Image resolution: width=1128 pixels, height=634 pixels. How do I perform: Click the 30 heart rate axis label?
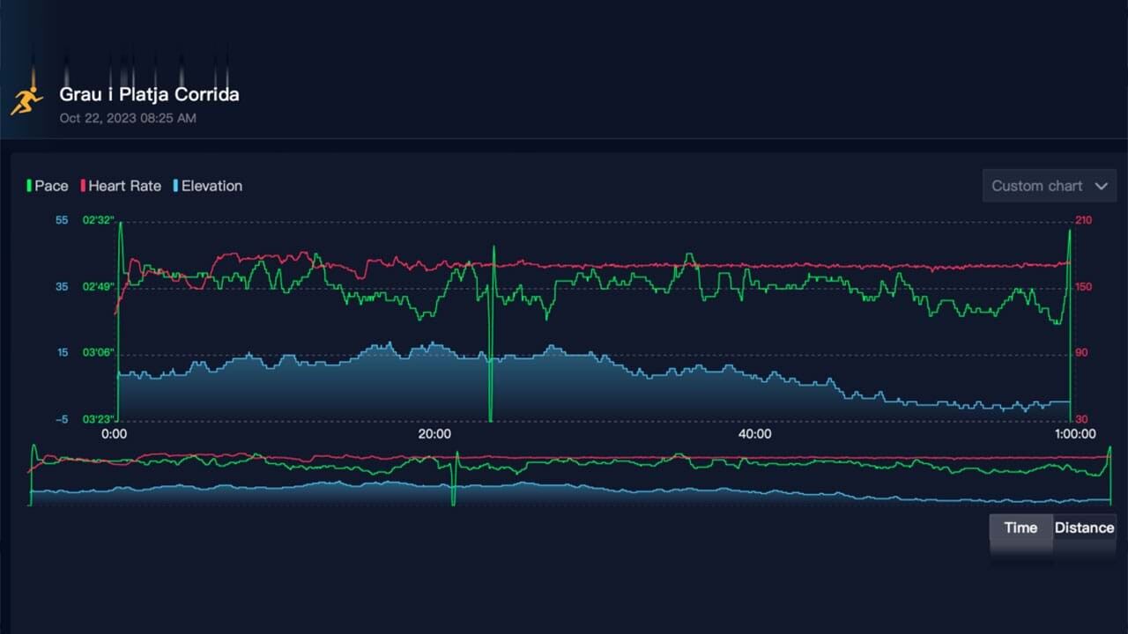coord(1081,420)
